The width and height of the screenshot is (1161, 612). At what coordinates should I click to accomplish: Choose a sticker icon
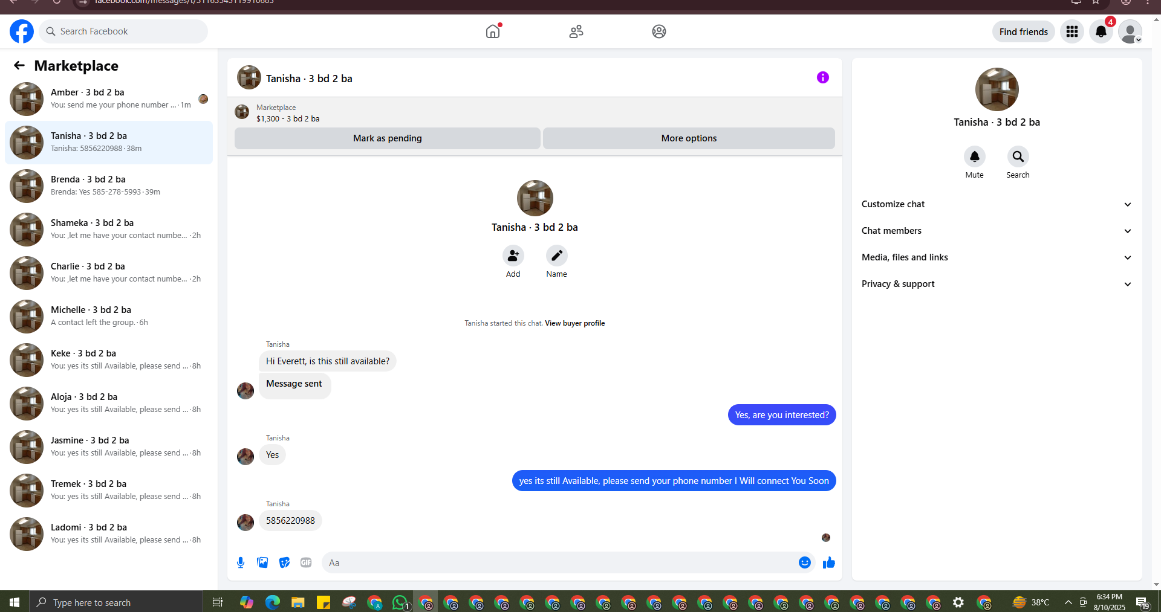click(284, 562)
